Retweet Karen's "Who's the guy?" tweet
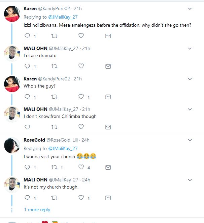This screenshot has width=204, height=223. point(54,97)
